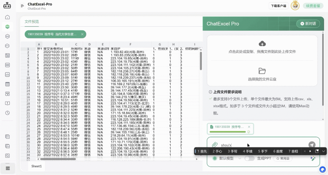Screen dimensions: 328x175
Task: Go to previous IME candidate page
Action: (305, 151)
